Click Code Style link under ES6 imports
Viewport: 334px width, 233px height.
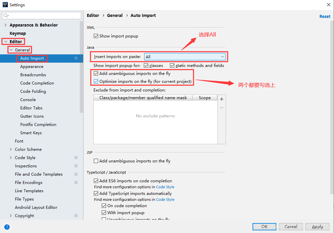[165, 187]
